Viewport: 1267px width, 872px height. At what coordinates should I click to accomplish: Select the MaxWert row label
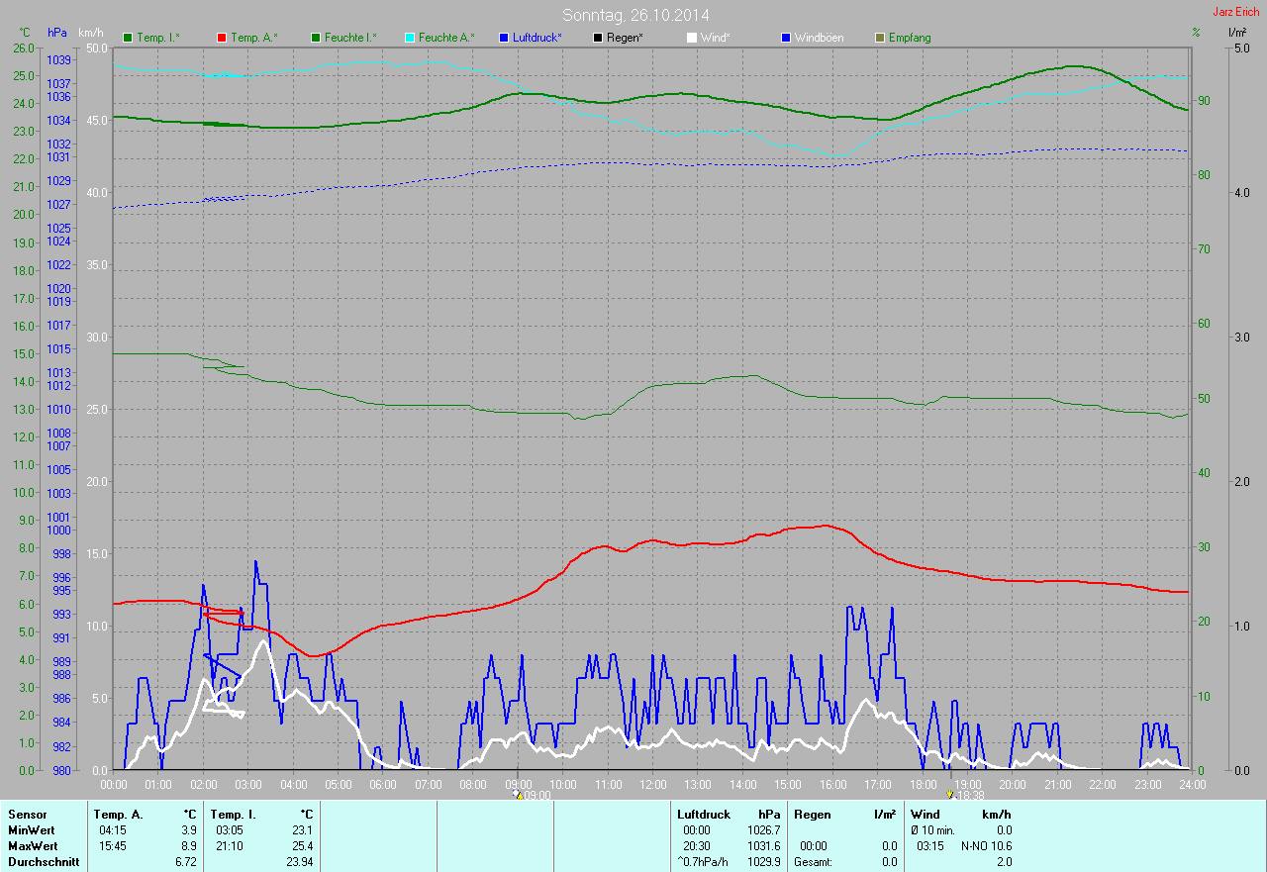pyautogui.click(x=32, y=846)
